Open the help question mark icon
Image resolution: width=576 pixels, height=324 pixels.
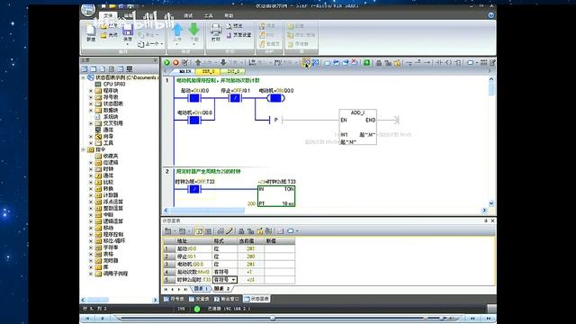pos(490,15)
